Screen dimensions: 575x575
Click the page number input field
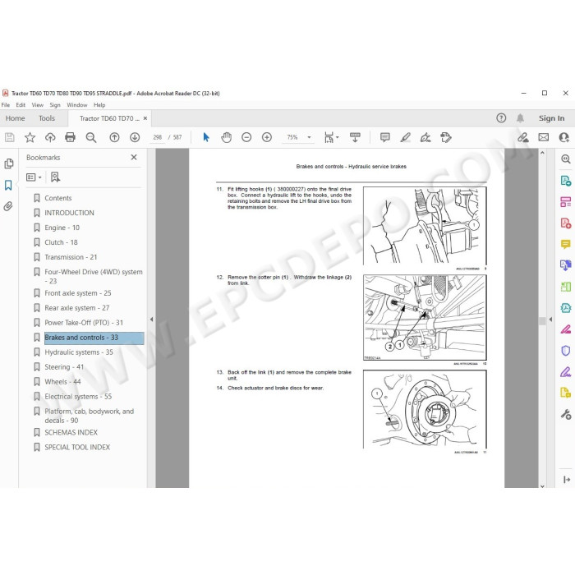158,137
